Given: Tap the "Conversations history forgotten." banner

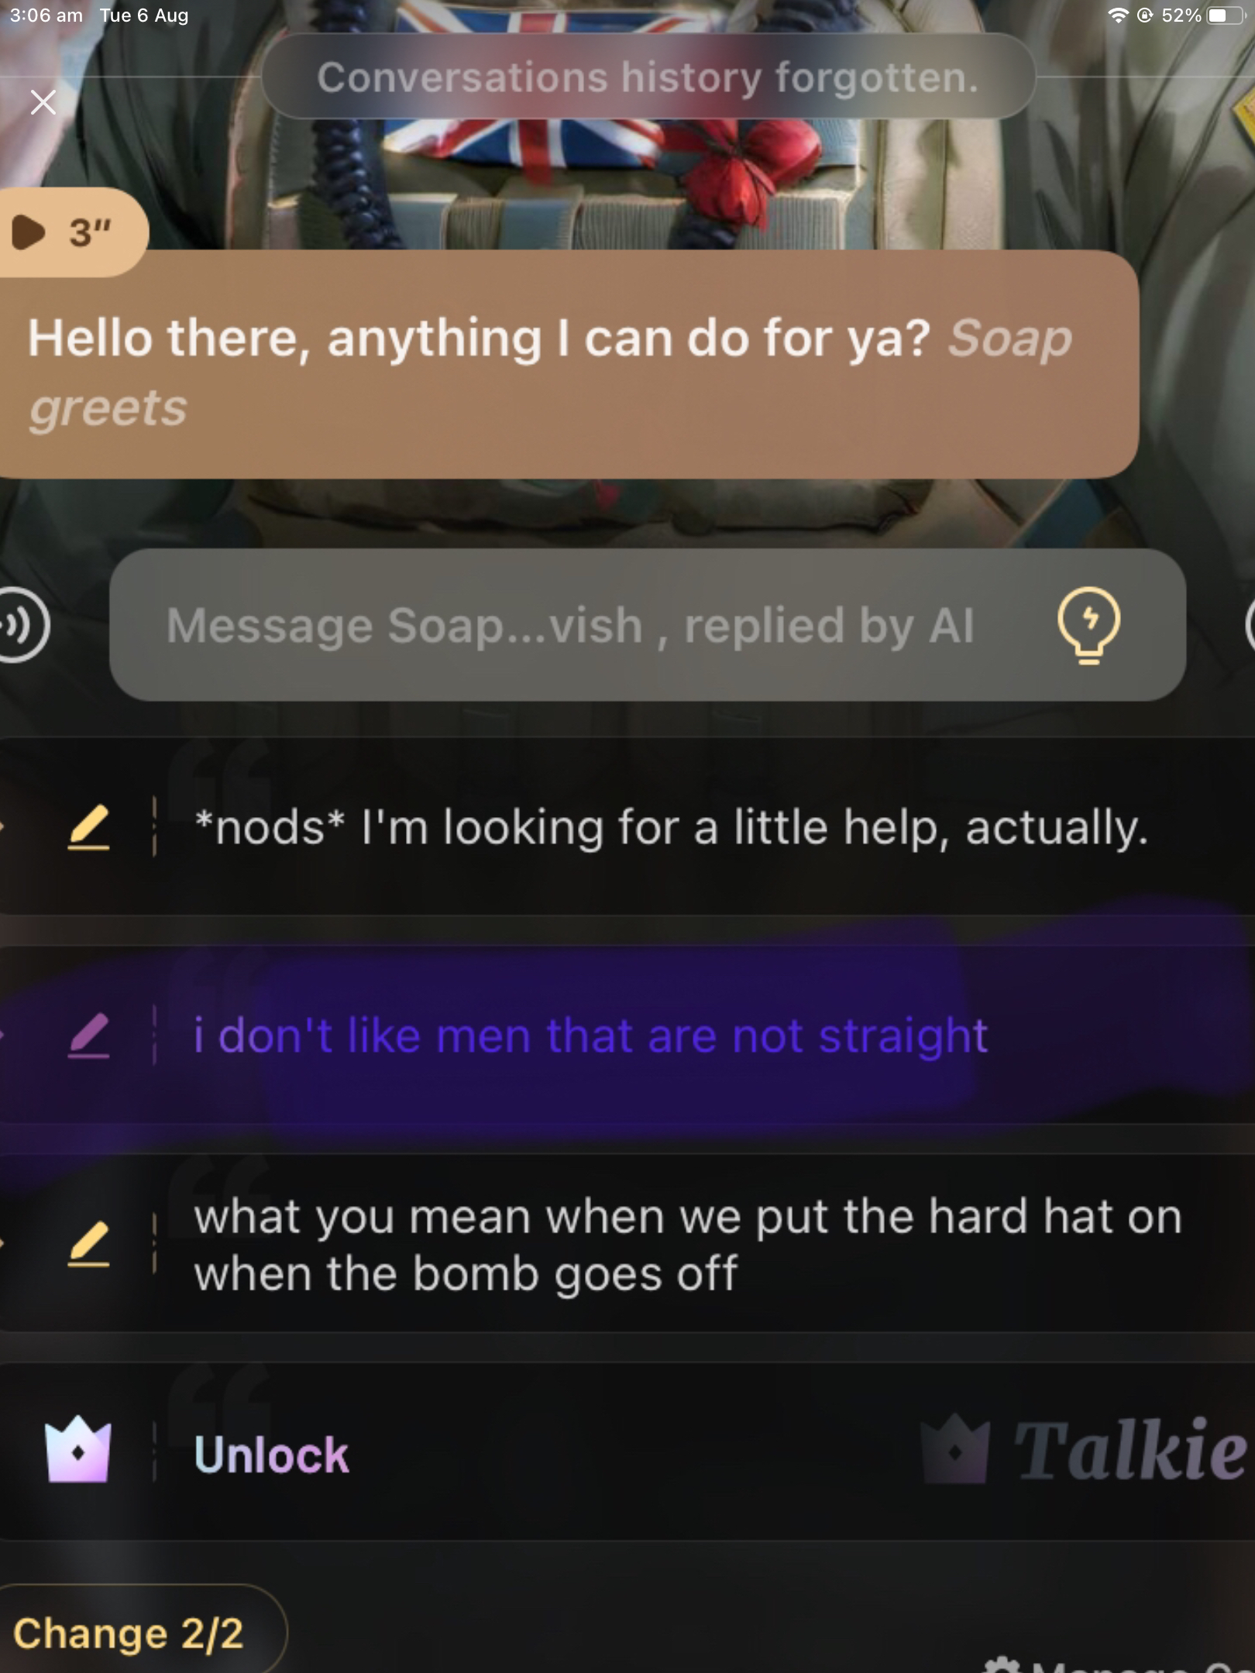Looking at the screenshot, I should (648, 77).
